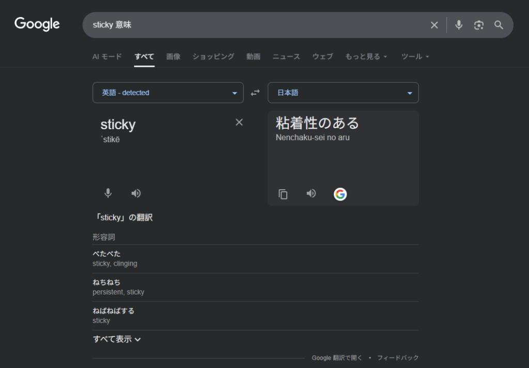This screenshot has width=529, height=368.
Task: Open the Google 翻訳で開く link
Action: pyautogui.click(x=337, y=358)
